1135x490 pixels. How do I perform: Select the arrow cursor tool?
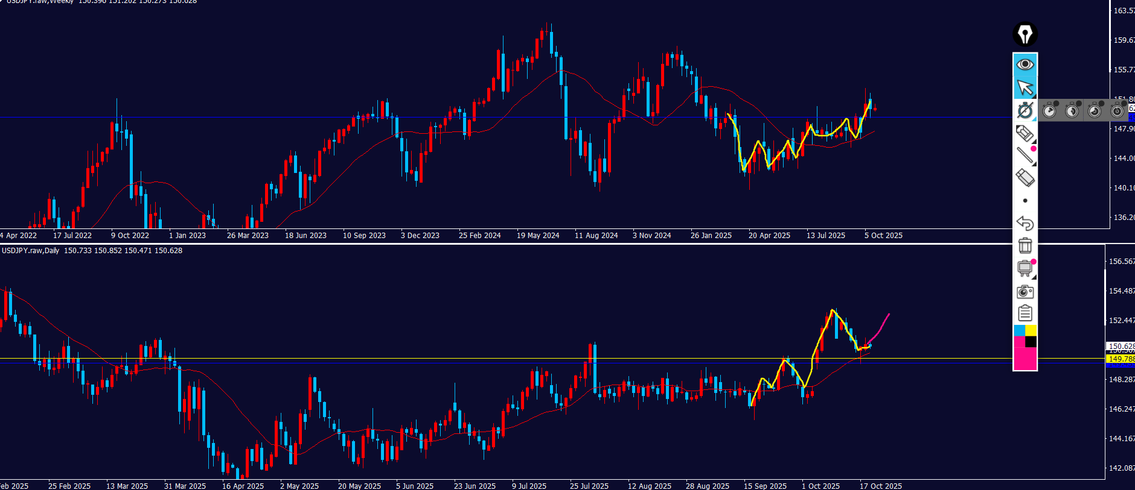pyautogui.click(x=1025, y=88)
